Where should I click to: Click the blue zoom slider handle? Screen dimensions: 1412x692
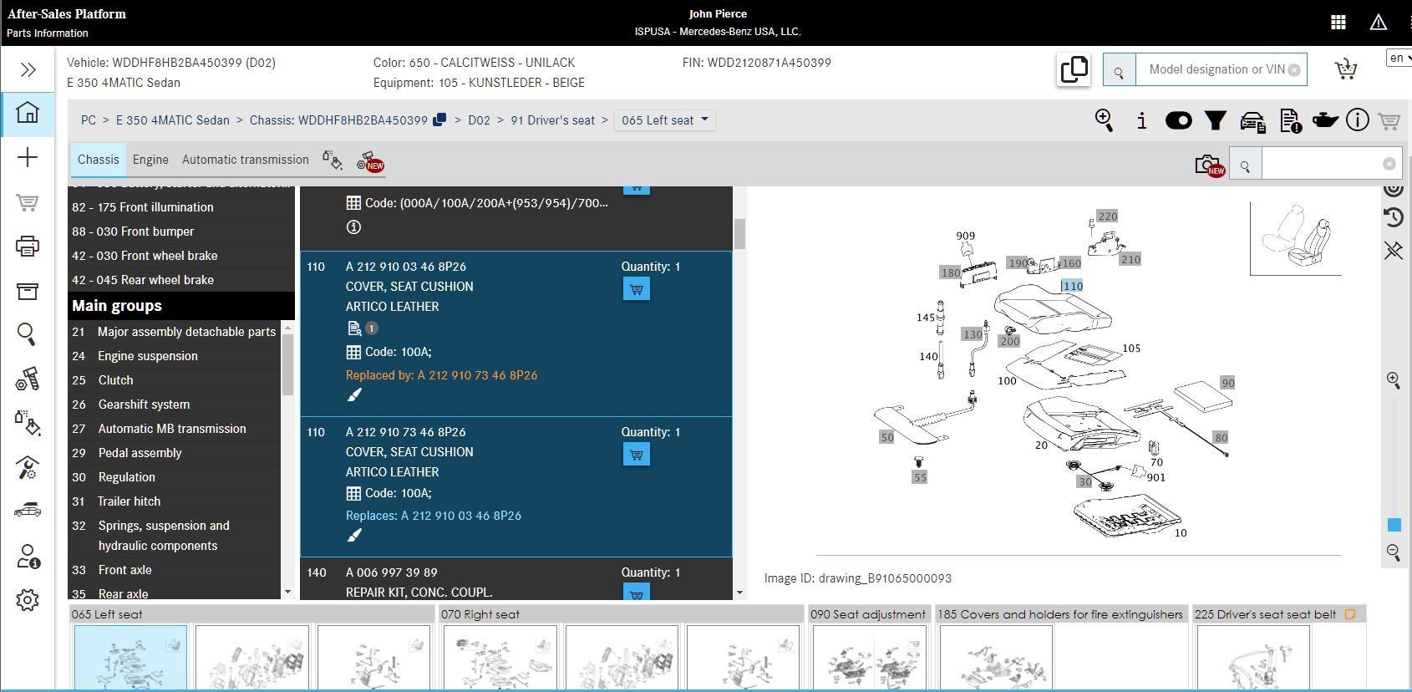point(1394,525)
